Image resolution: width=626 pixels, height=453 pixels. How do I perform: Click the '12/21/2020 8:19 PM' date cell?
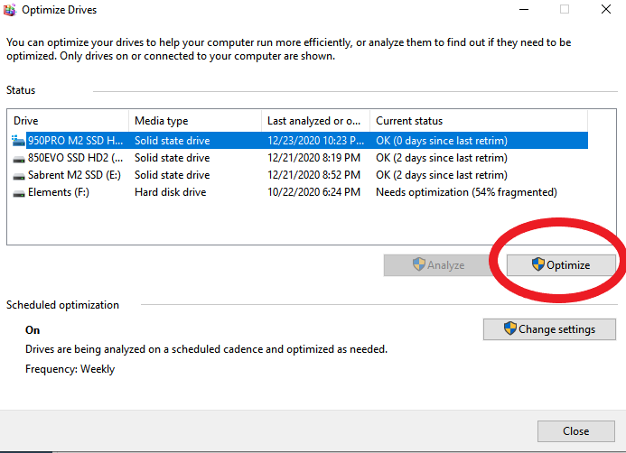click(x=313, y=158)
